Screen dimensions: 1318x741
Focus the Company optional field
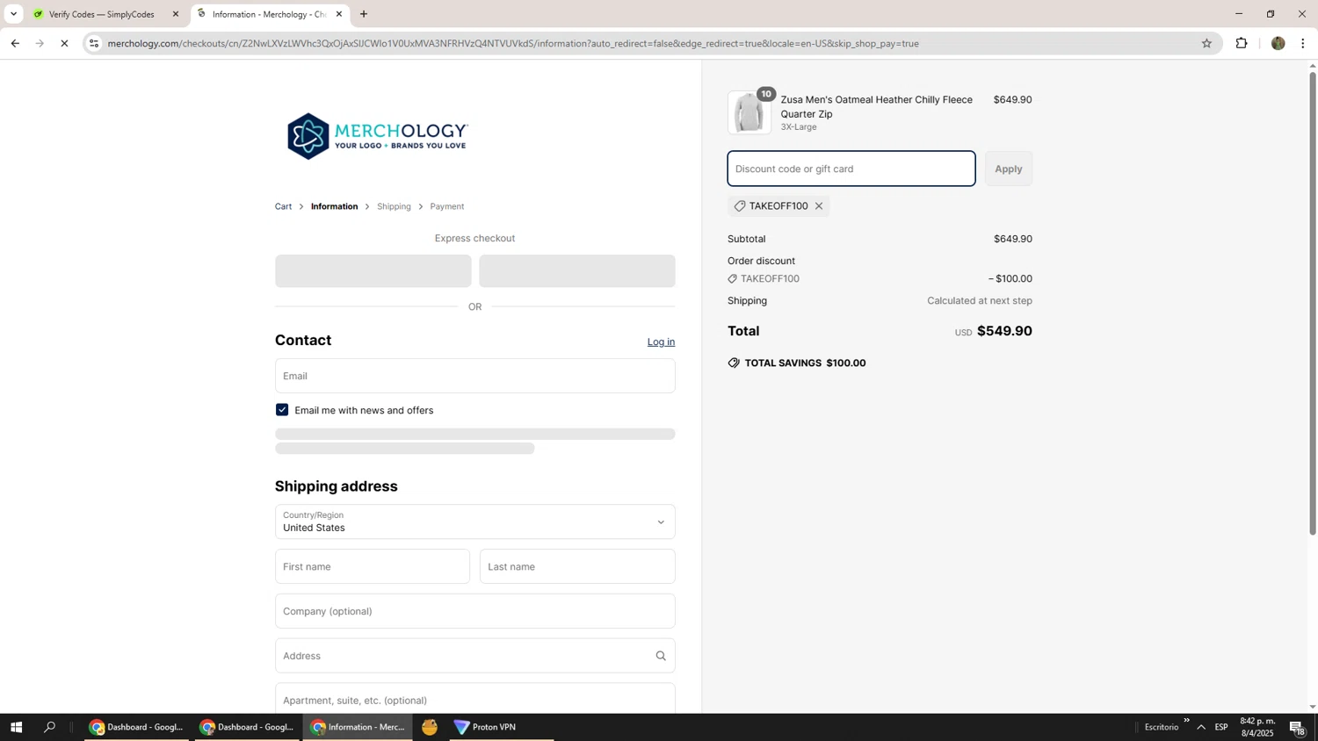click(x=474, y=611)
